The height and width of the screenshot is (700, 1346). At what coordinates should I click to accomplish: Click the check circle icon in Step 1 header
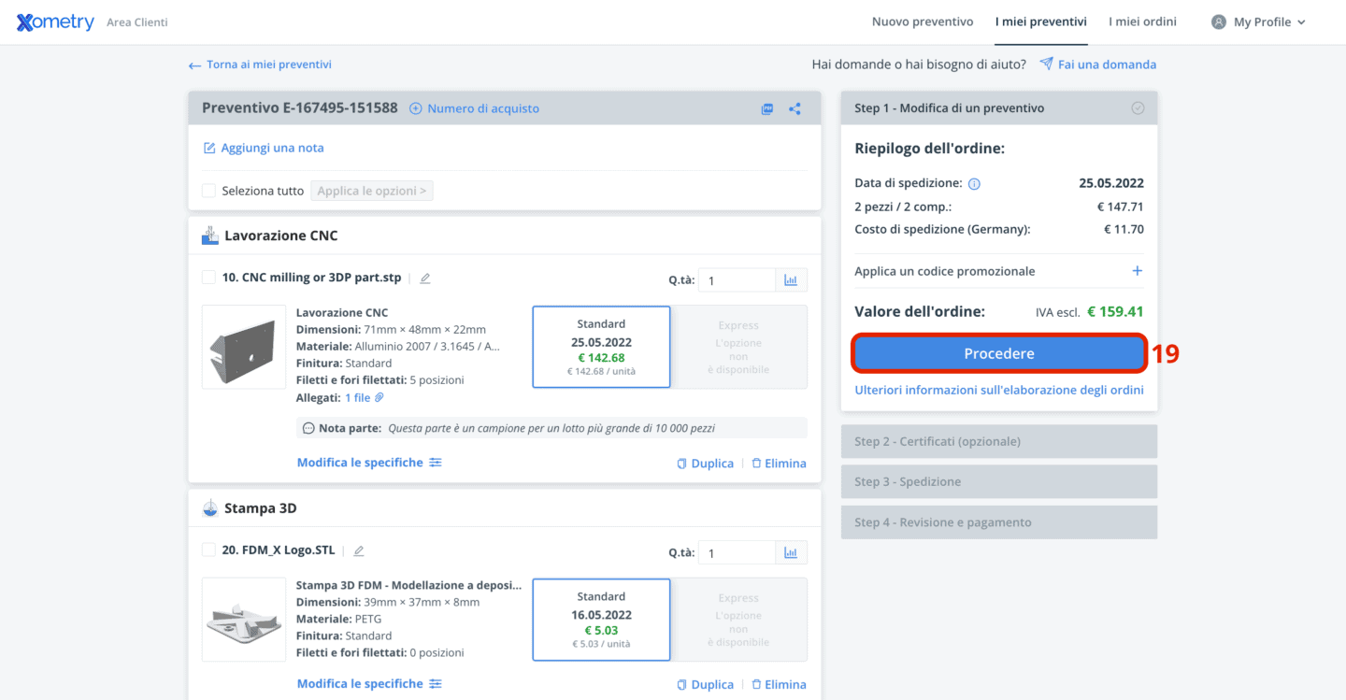[1138, 108]
